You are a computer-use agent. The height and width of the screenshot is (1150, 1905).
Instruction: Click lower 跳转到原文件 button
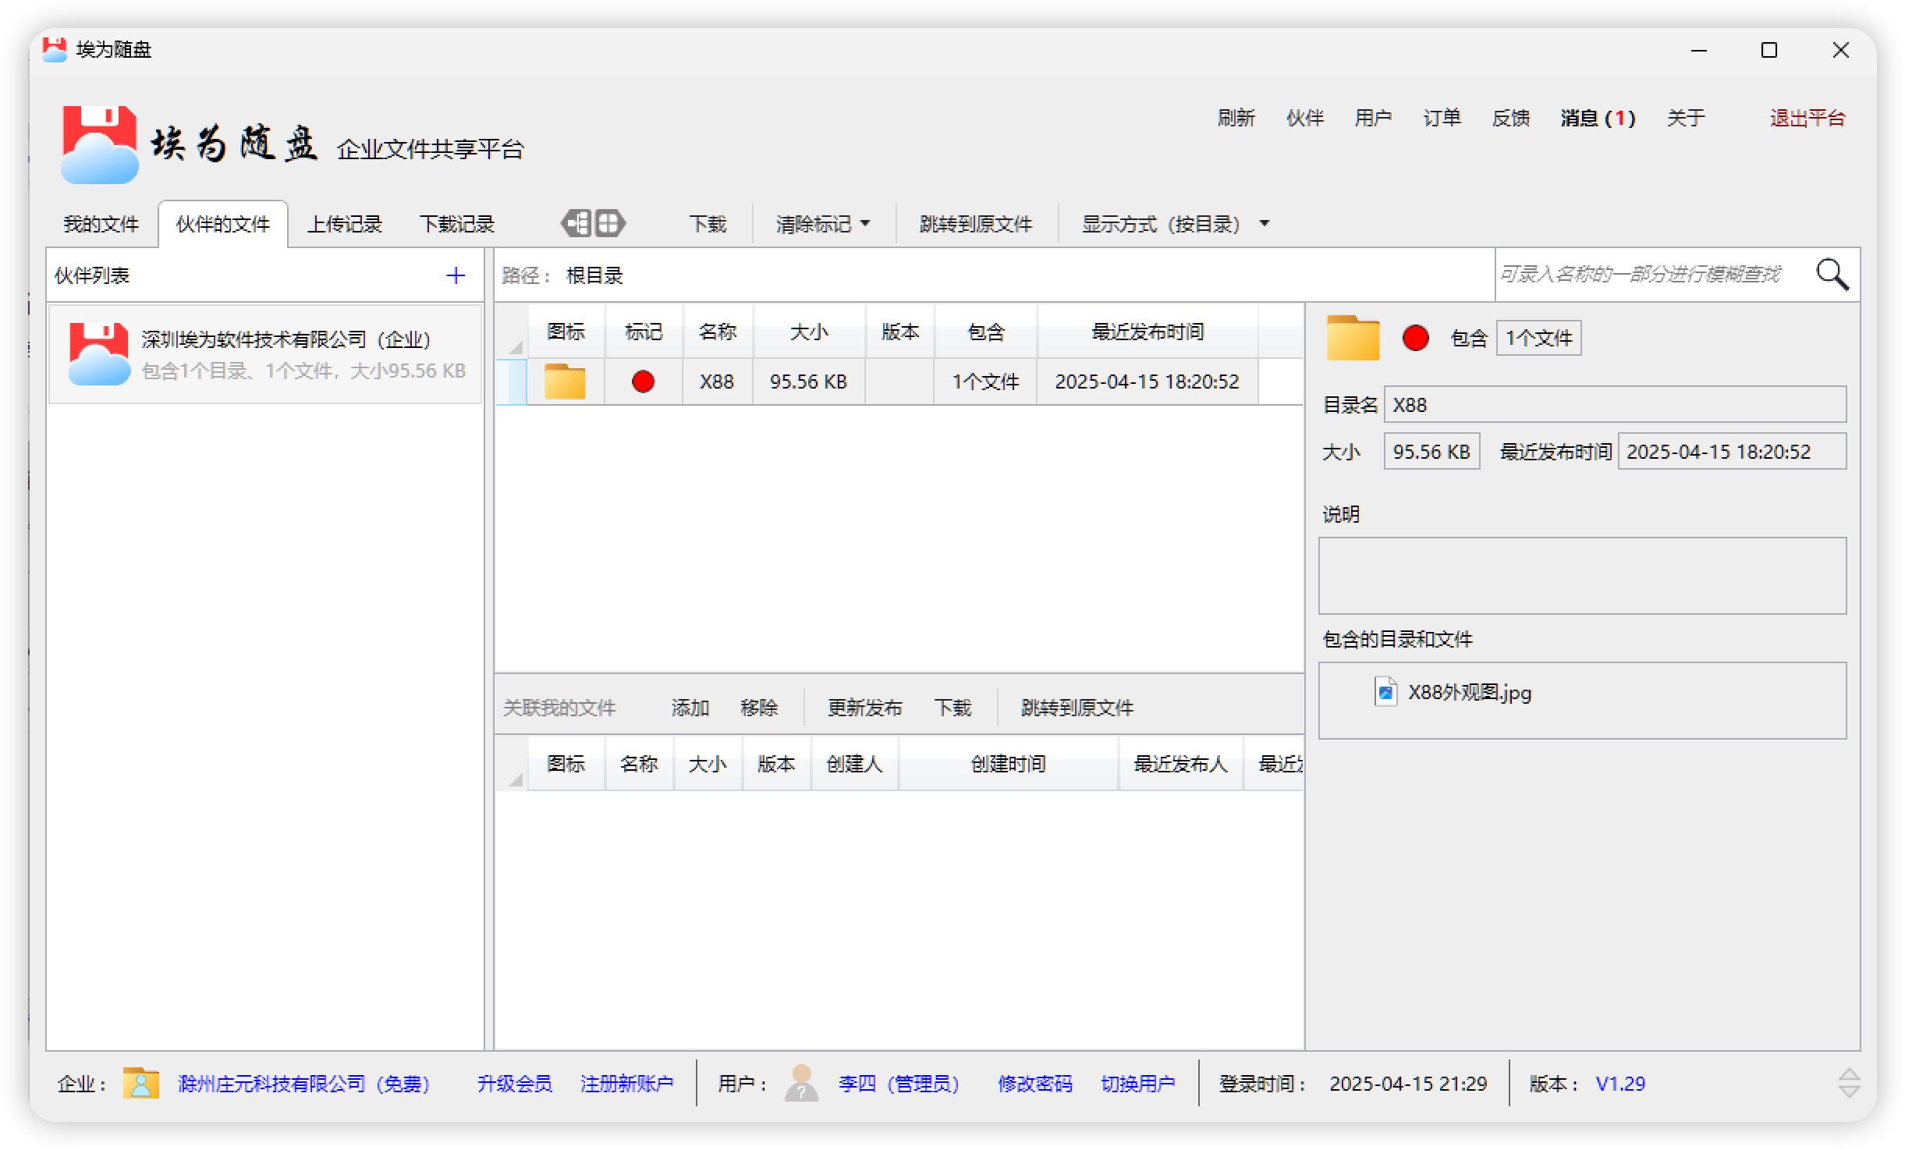tap(1077, 708)
